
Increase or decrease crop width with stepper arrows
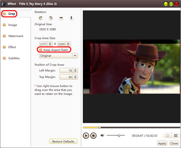coord(50,44)
